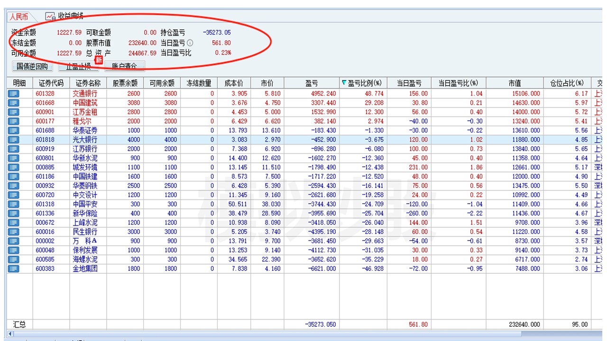
Task: Sort by 冻结数量 column header
Action: (x=199, y=83)
